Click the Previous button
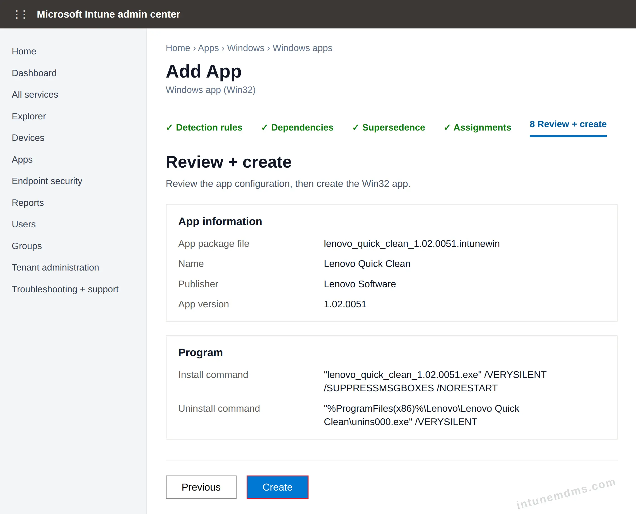 [201, 487]
